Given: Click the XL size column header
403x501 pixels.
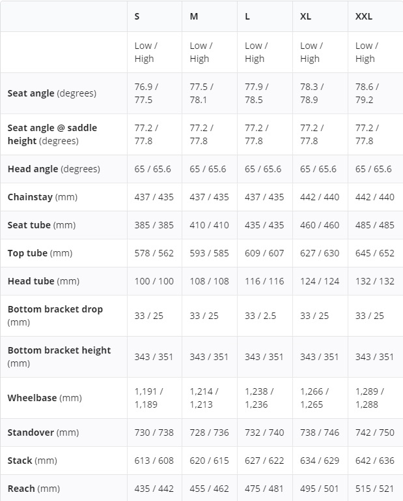Looking at the screenshot, I should tap(305, 16).
